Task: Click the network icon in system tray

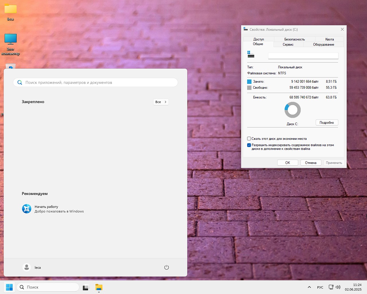Action: [x=331, y=287]
